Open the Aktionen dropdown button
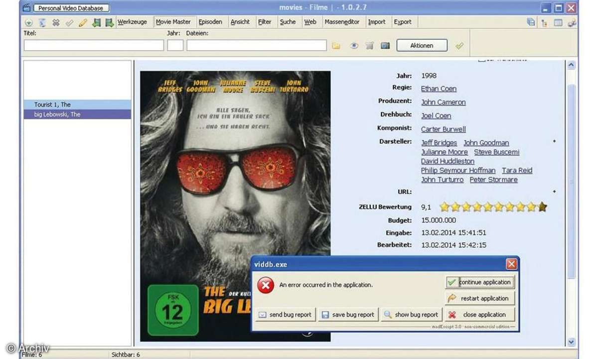The width and height of the screenshot is (598, 359). pos(422,46)
